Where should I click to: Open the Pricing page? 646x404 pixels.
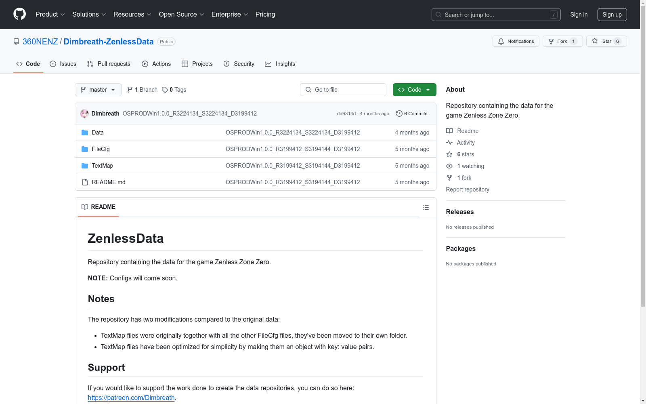(265, 15)
